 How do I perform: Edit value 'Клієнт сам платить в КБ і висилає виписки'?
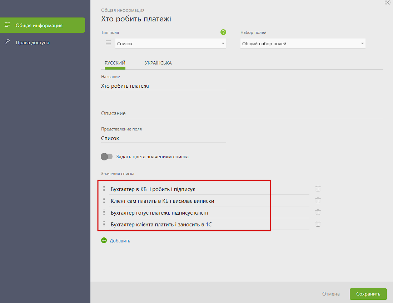tap(209, 201)
